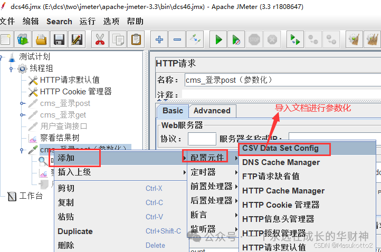Open the 选项 menu

111,22
